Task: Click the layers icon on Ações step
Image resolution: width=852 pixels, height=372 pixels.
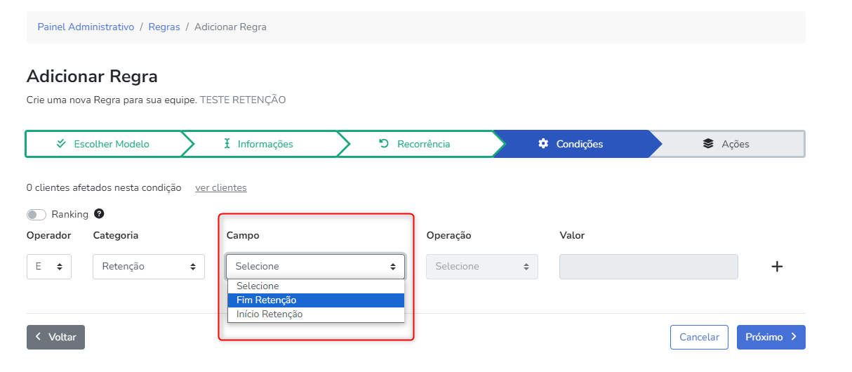Action: (x=708, y=144)
